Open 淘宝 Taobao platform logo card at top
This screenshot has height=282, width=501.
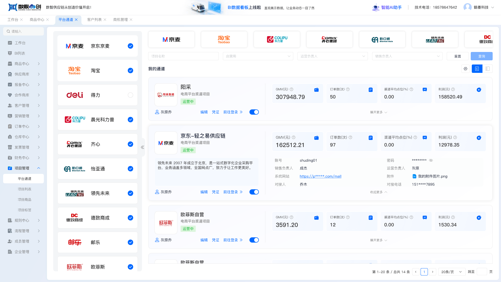point(224,39)
